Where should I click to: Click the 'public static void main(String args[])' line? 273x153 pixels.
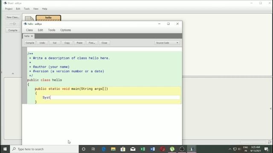(71, 89)
